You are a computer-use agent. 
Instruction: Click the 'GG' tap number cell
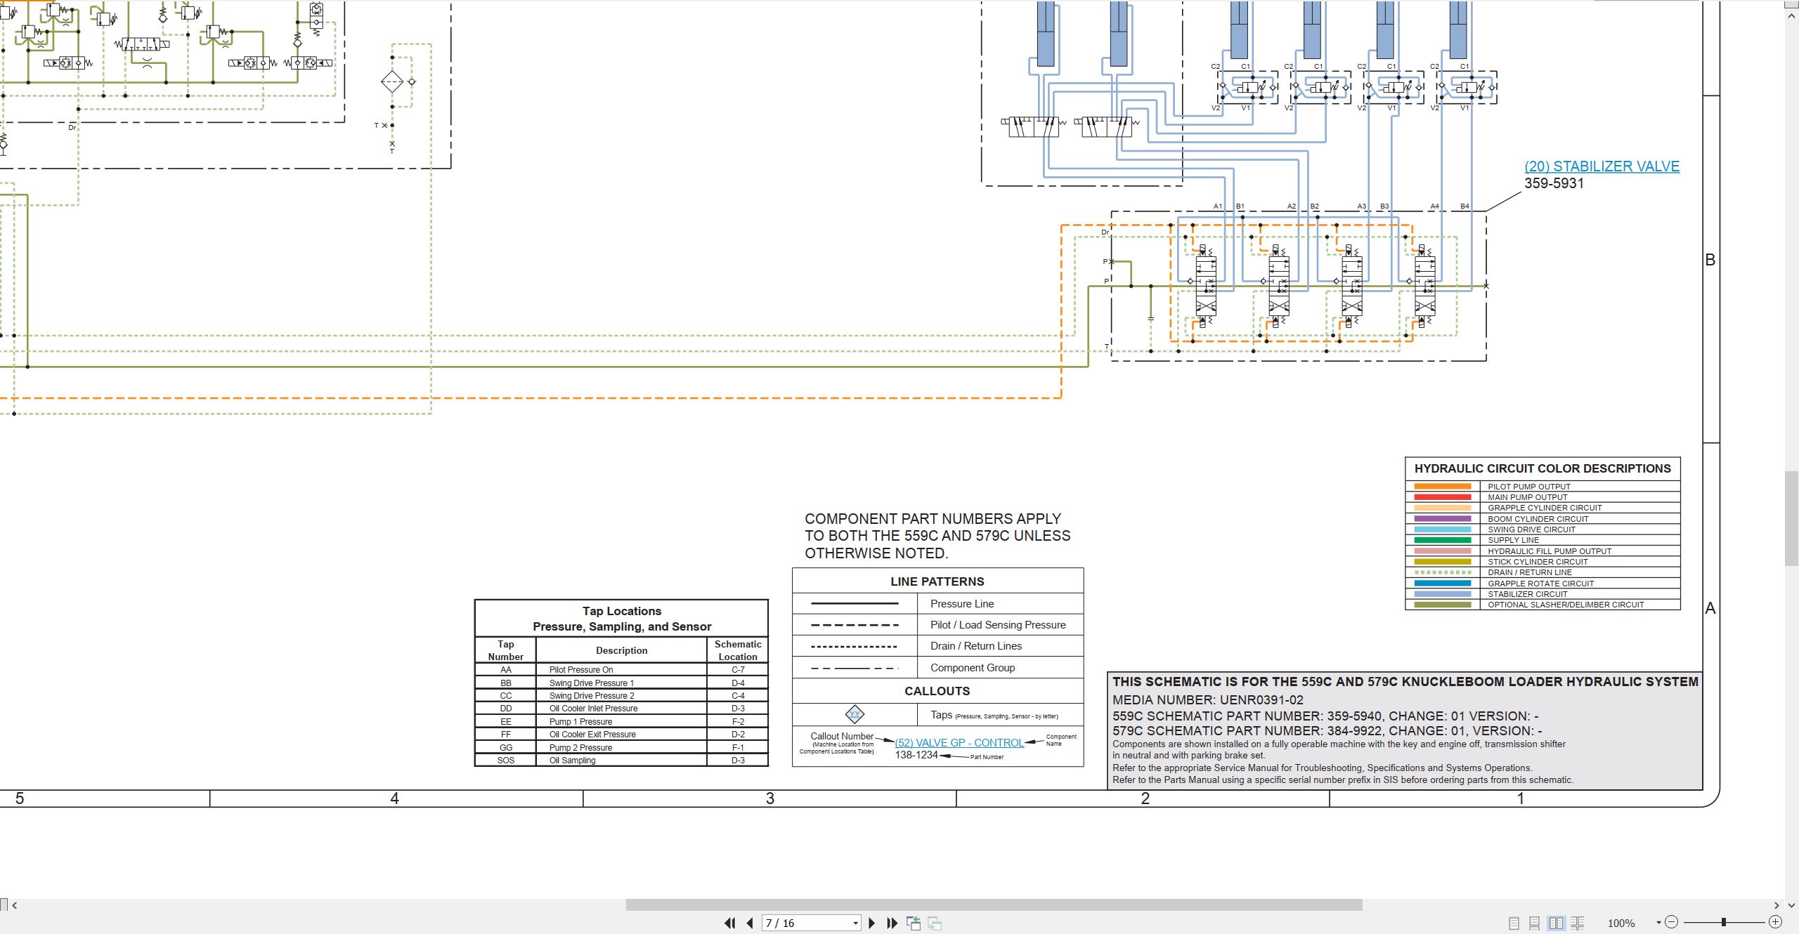506,747
